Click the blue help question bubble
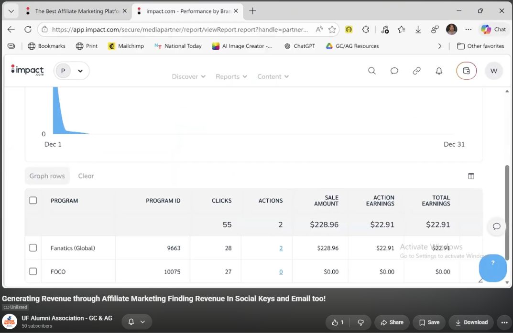513x333 pixels. [493, 268]
